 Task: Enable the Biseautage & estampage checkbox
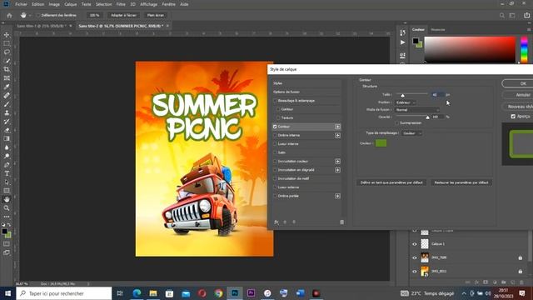click(x=275, y=101)
